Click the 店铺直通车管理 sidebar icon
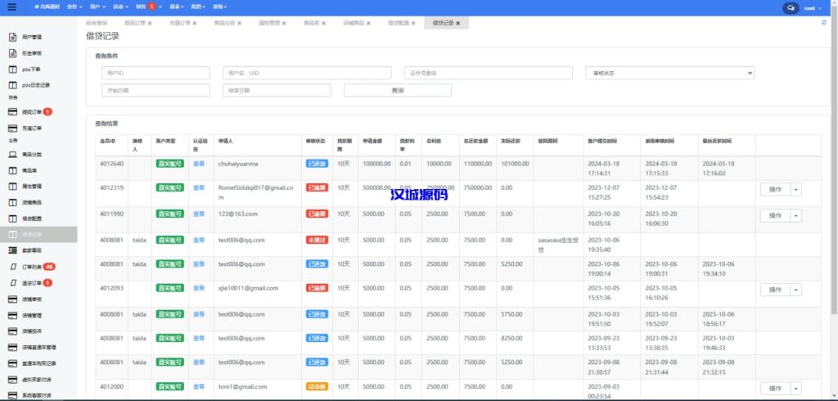Image resolution: width=838 pixels, height=401 pixels. coord(13,348)
